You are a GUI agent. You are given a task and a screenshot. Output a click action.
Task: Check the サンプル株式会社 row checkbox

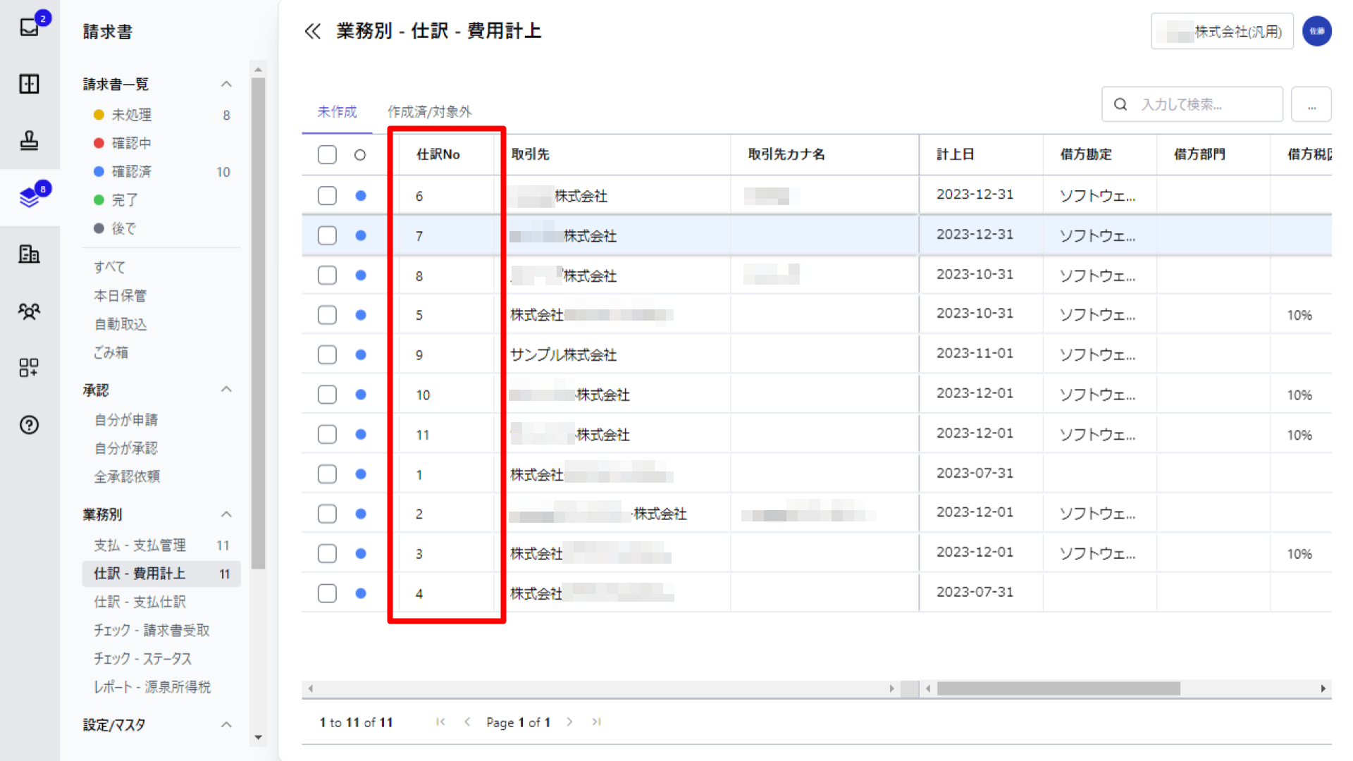327,354
